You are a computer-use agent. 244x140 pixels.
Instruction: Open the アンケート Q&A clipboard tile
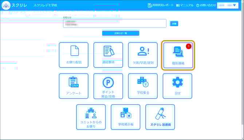point(74,86)
